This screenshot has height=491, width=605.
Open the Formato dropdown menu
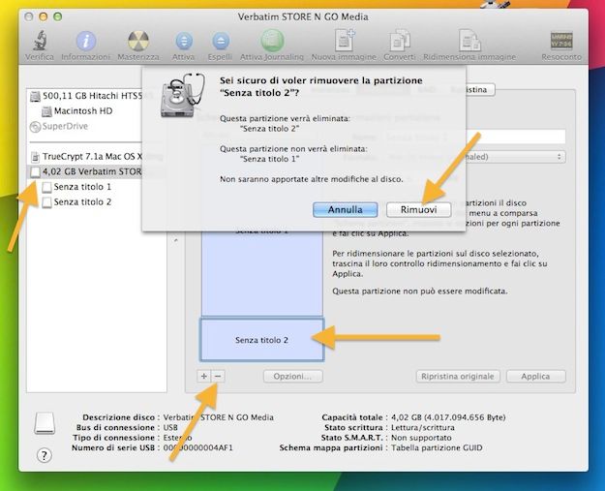[x=515, y=157]
